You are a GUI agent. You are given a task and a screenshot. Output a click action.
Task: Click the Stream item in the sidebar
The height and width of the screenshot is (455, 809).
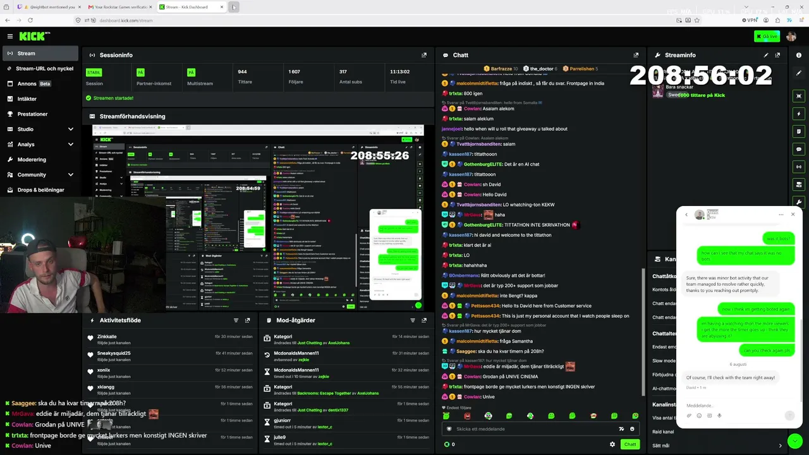pos(39,53)
